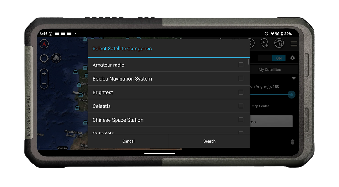Image resolution: width=339 pixels, height=187 pixels.
Task: Tap the compass north arrow icon
Action: point(44,44)
